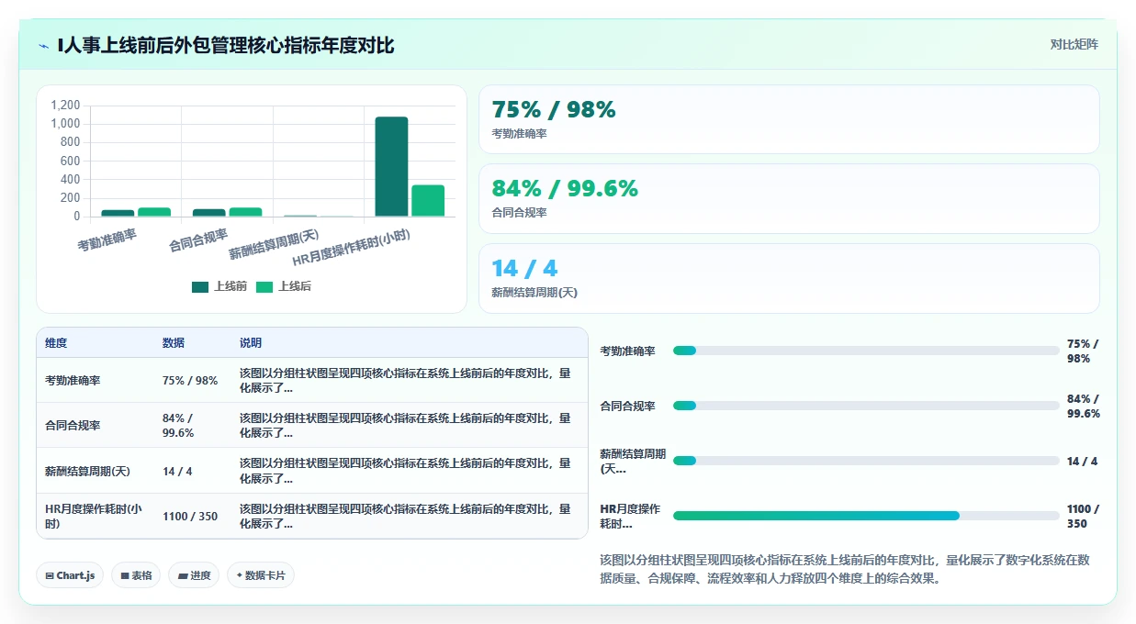Click the tall 上线前 bar for HR月度操作耗时
Image resolution: width=1136 pixels, height=624 pixels.
tap(391, 167)
